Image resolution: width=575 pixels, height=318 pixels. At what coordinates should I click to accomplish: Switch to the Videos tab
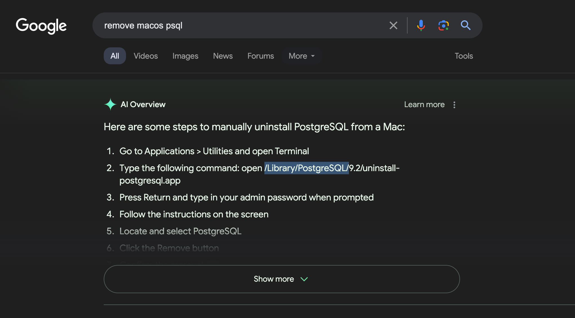146,56
